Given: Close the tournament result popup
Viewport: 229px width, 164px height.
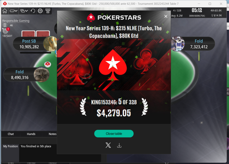Looking at the screenshot, I should 166,16.
